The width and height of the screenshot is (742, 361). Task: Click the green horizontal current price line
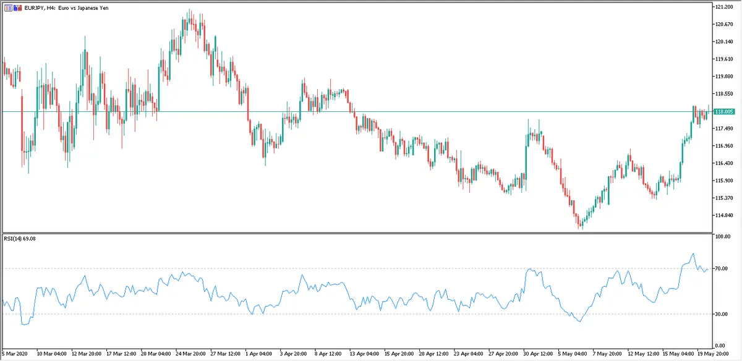(x=371, y=111)
